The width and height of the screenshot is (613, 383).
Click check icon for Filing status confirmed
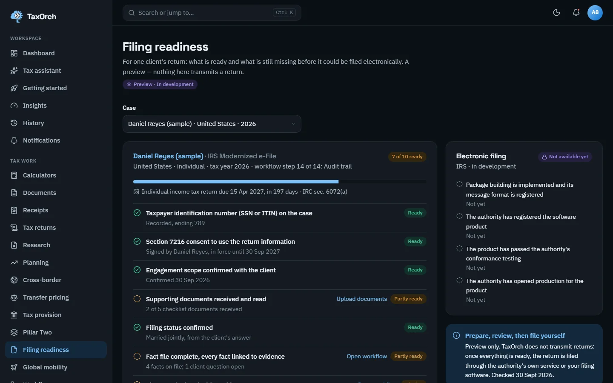coord(137,327)
